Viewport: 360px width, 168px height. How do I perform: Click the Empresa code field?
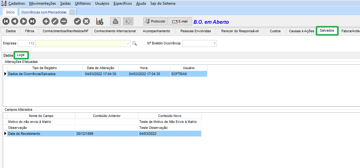pyautogui.click(x=26, y=43)
